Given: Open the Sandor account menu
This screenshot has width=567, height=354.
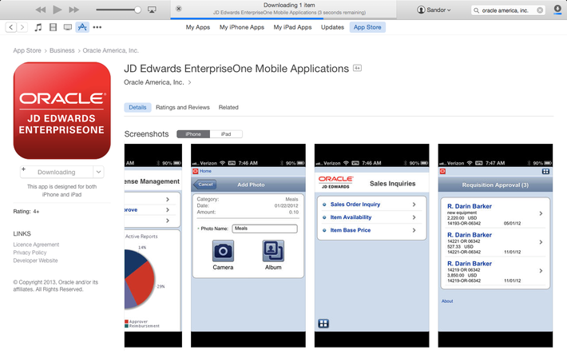Looking at the screenshot, I should tap(434, 10).
